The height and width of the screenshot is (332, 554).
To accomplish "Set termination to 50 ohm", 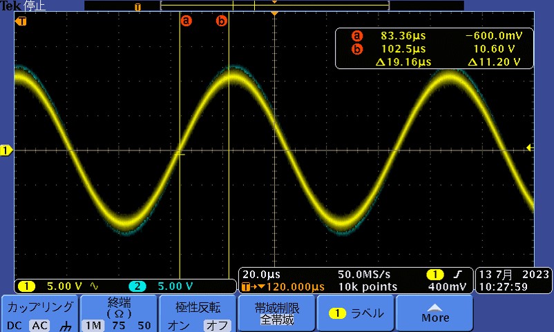I will (144, 325).
